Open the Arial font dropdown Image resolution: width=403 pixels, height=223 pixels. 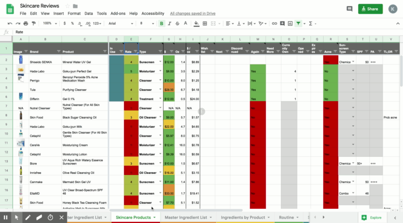[x=120, y=24]
